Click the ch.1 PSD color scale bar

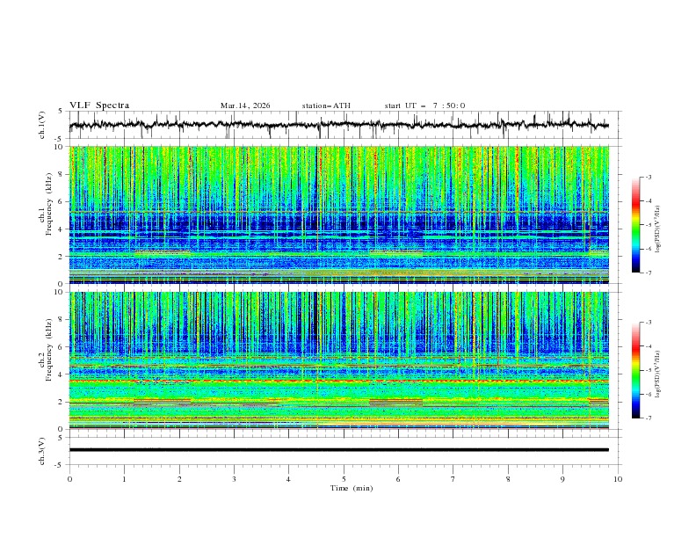click(636, 225)
